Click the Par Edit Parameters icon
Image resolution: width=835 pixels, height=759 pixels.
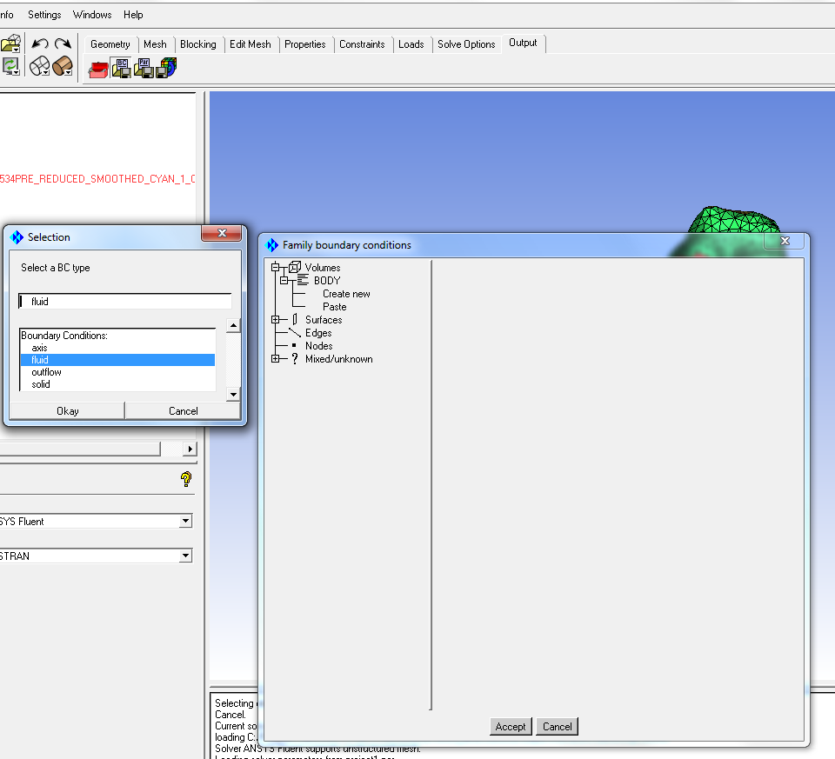(x=144, y=68)
